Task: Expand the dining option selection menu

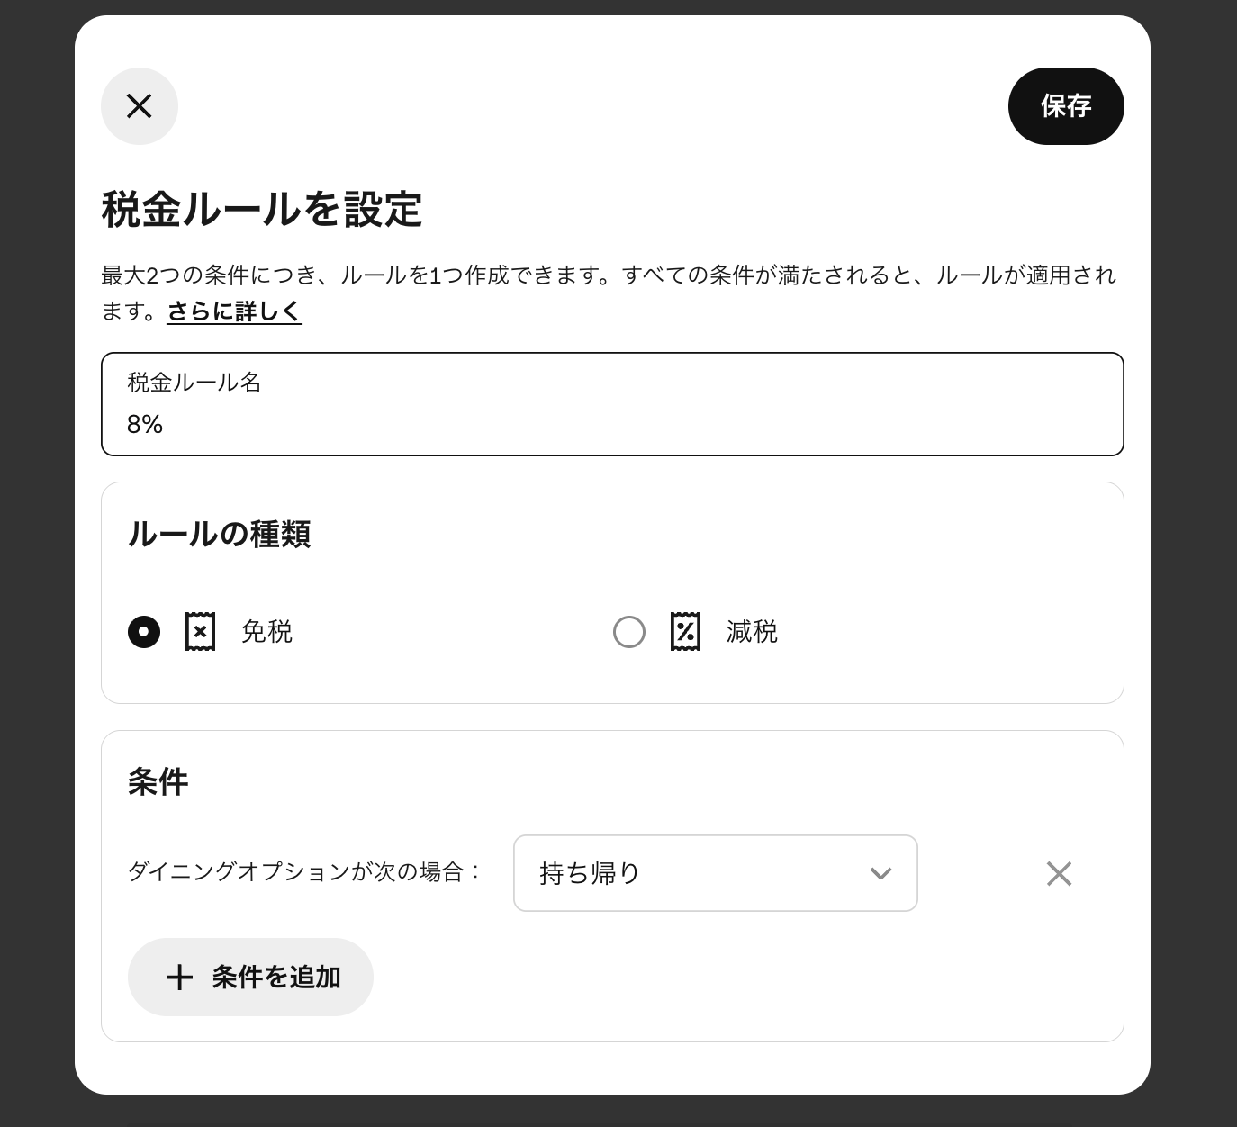Action: click(715, 873)
